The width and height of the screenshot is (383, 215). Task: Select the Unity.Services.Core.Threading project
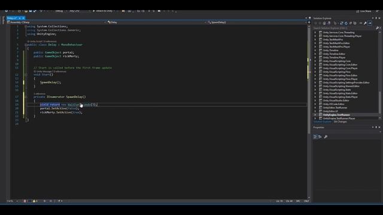click(x=339, y=32)
